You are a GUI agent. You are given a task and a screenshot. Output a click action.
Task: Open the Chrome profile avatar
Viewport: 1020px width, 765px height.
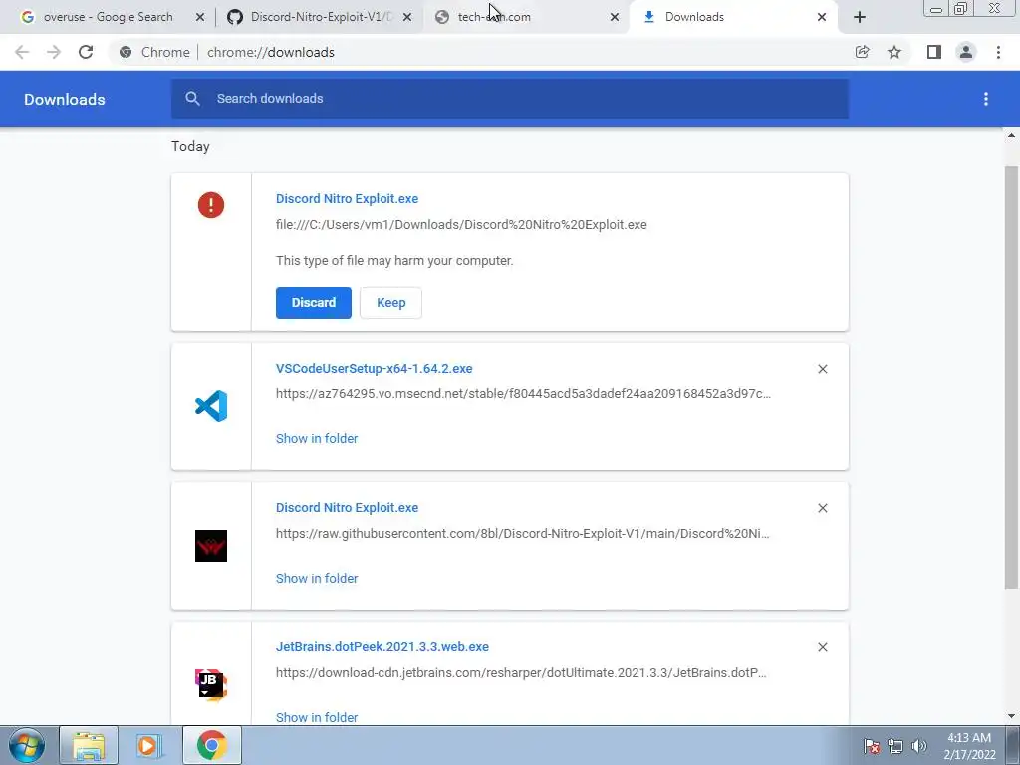point(966,52)
